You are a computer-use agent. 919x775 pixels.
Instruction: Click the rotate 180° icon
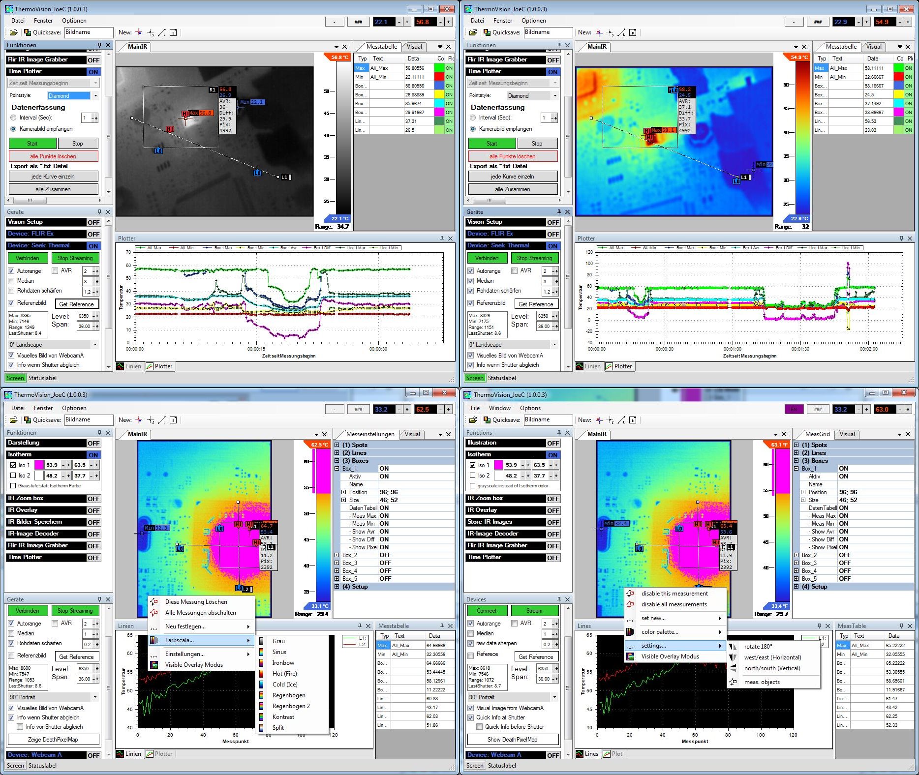(x=733, y=647)
